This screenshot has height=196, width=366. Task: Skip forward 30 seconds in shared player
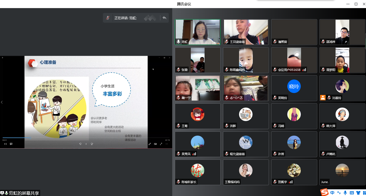tap(92, 144)
